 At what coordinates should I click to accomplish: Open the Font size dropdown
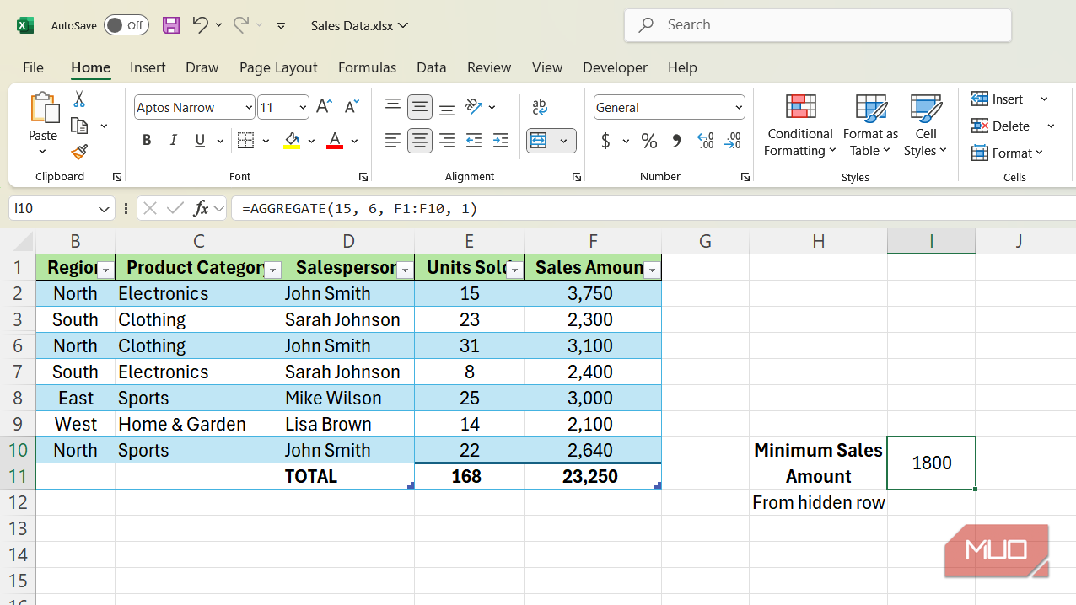coord(303,107)
